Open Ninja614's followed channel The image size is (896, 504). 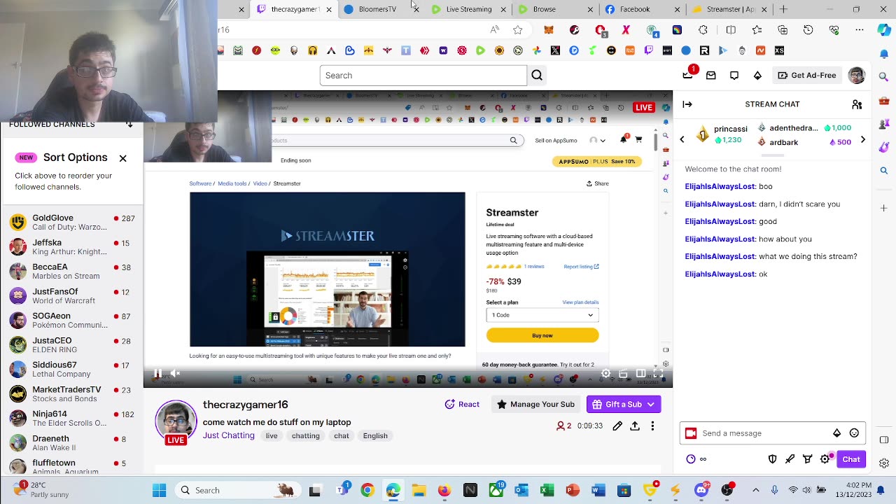pyautogui.click(x=73, y=419)
